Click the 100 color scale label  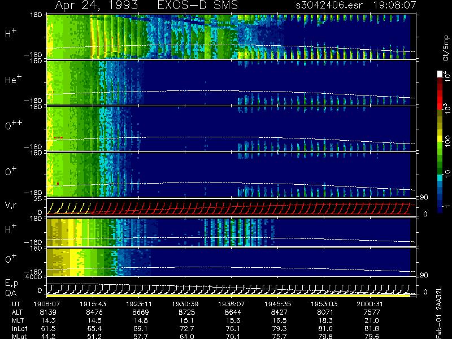447,142
